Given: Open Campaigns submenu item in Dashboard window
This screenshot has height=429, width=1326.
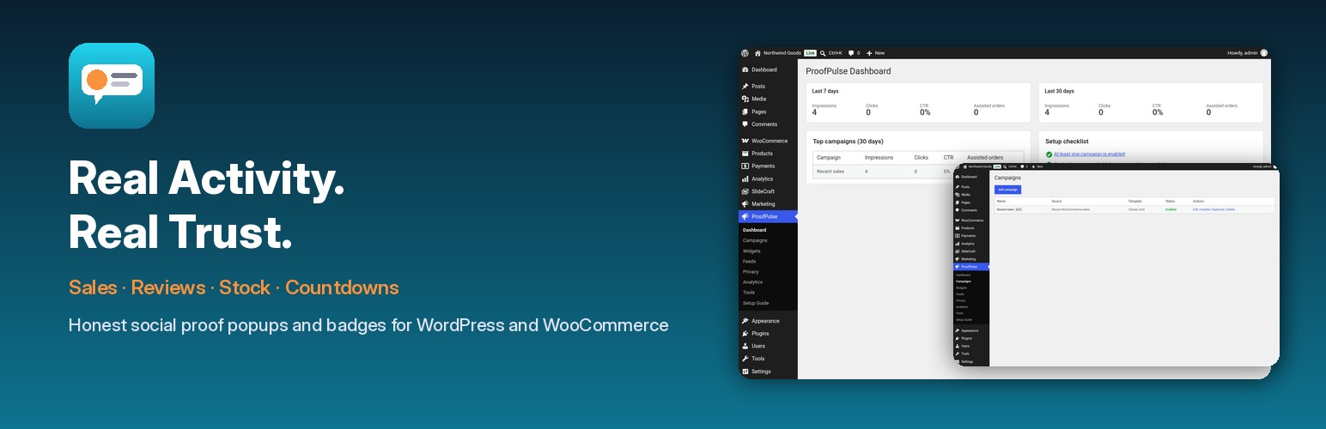Looking at the screenshot, I should tap(755, 240).
